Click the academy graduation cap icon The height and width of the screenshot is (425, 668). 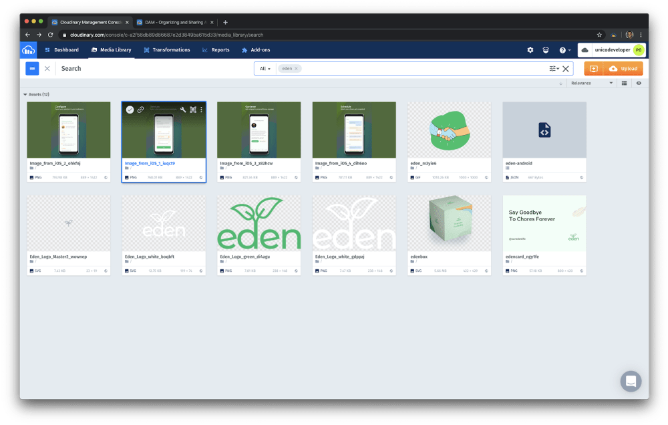[x=546, y=50]
